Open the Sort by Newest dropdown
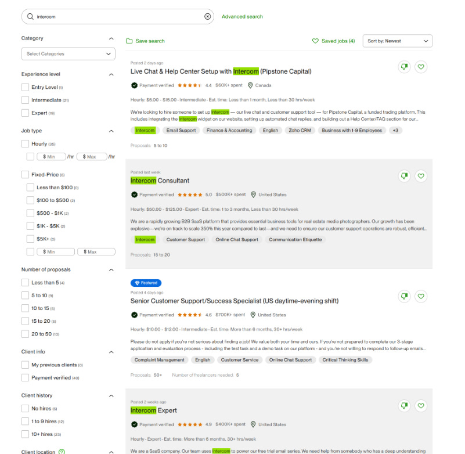Viewport: 465px width, 454px height. pos(398,41)
